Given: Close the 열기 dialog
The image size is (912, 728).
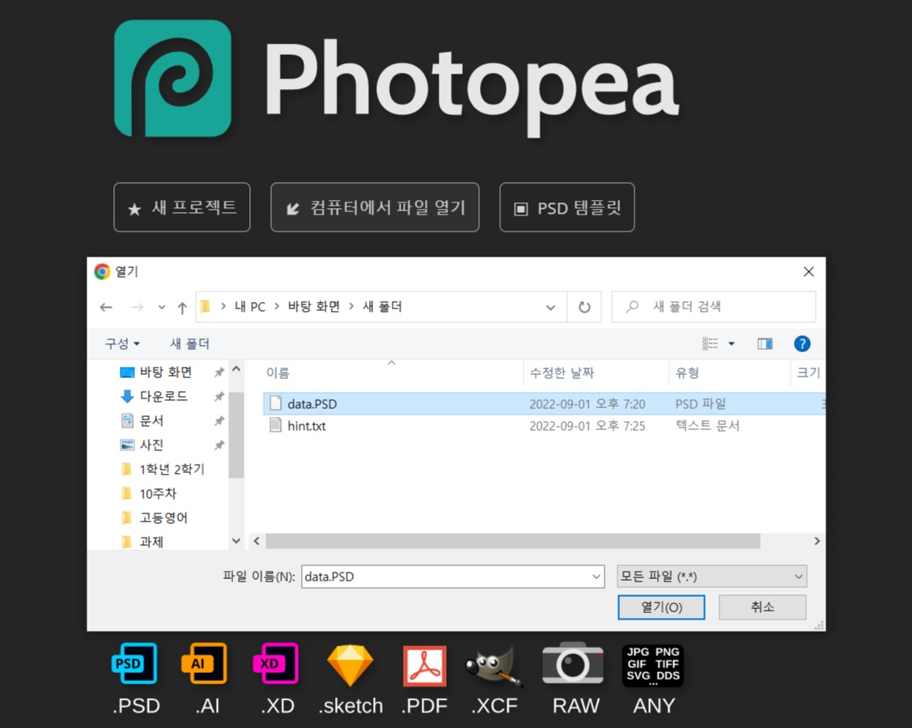Looking at the screenshot, I should 808,272.
